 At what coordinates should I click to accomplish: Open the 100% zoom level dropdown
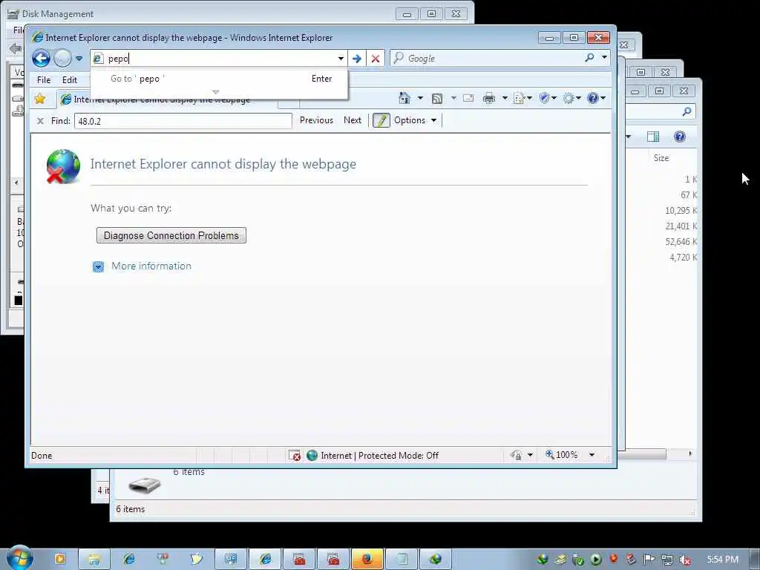pyautogui.click(x=592, y=455)
